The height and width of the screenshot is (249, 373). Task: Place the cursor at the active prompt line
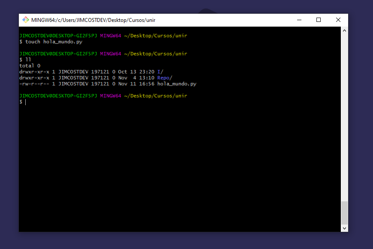tap(25, 102)
